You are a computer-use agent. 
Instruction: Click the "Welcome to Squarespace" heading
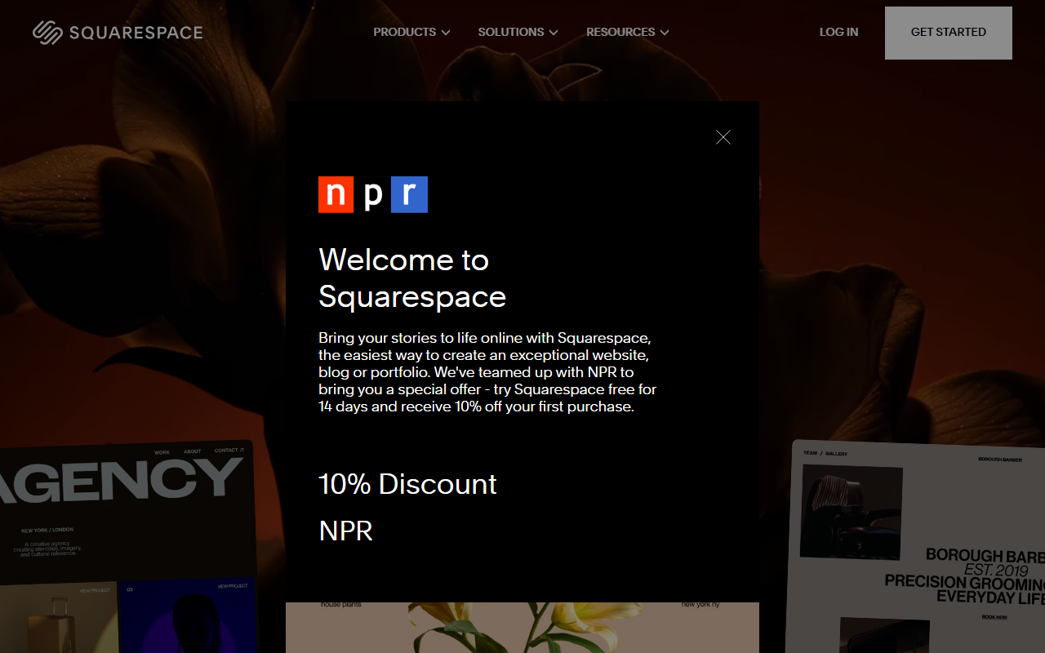(x=412, y=278)
